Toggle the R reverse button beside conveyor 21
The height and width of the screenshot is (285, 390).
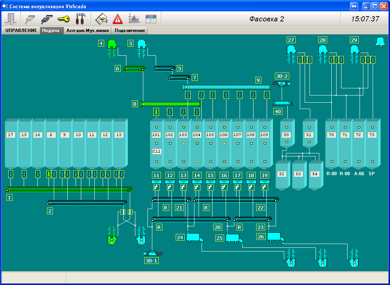[x=166, y=208]
